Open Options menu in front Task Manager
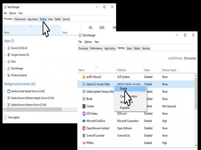 tap(88, 42)
